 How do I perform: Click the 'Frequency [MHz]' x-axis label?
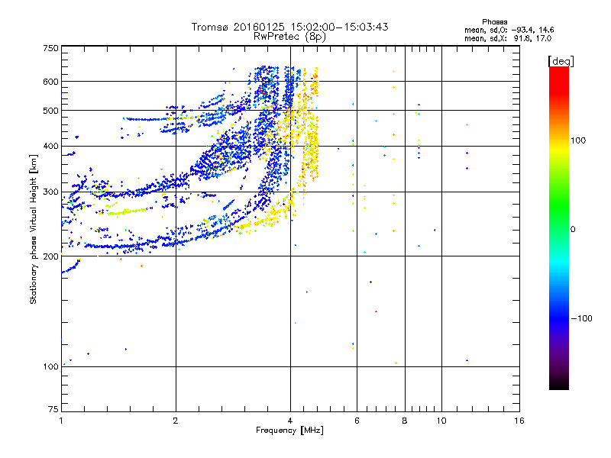pos(289,431)
